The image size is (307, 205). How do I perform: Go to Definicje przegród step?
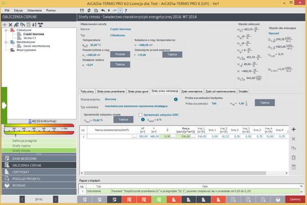[x=39, y=141]
